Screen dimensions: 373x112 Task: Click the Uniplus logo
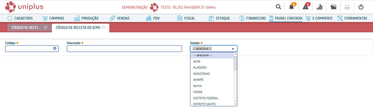24,7
